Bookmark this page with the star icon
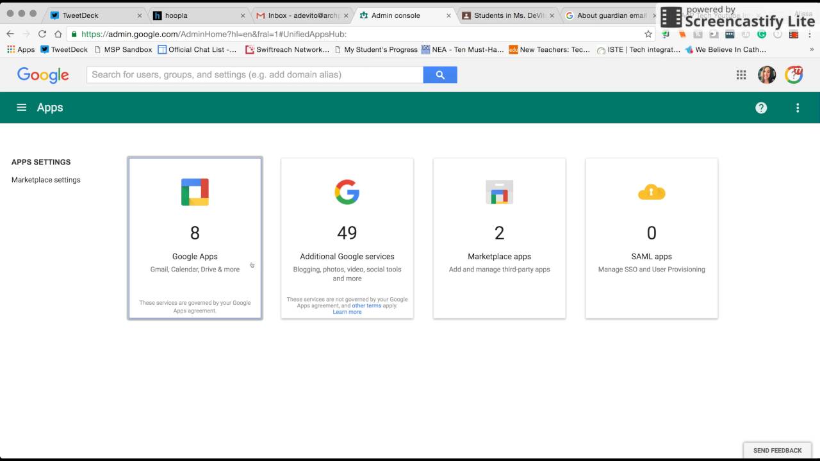 (648, 34)
